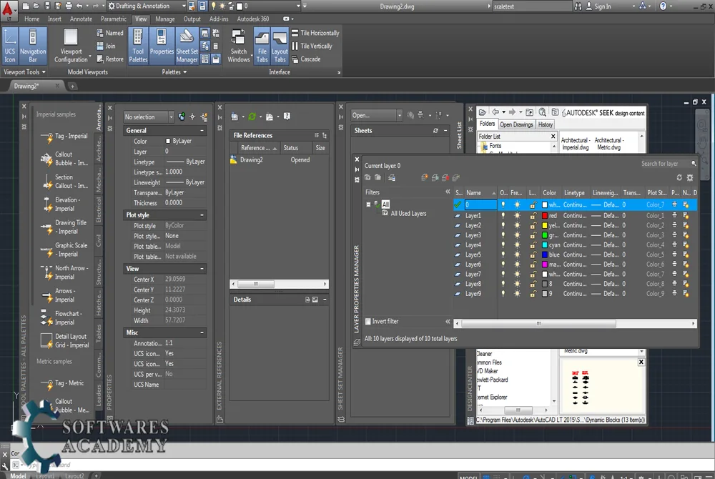Screen dimensions: 715x479
Task: Toggle the Navigation Bar ribbon button
Action: (33, 45)
